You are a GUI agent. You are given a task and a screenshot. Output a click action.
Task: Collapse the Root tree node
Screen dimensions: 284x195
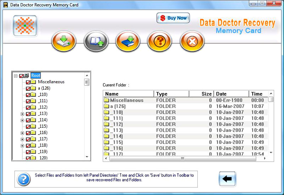(16, 76)
